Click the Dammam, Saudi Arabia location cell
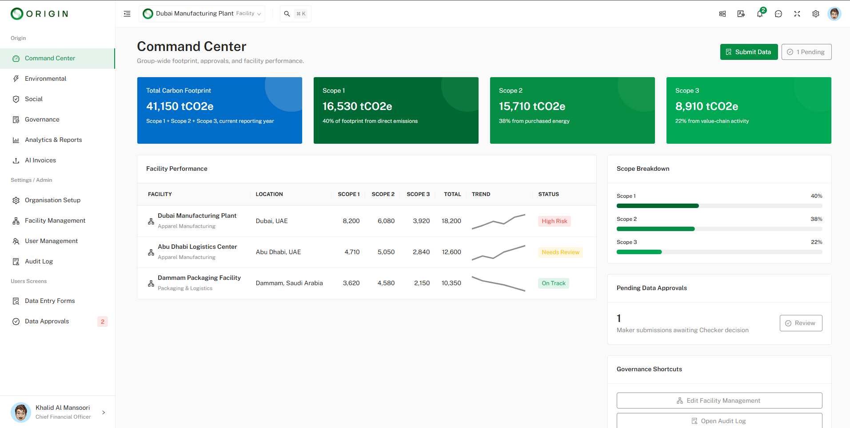Viewport: 850px width, 428px height. (289, 283)
